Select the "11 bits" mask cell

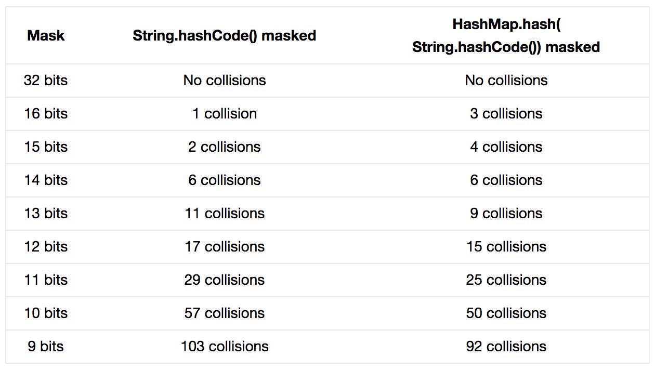pos(46,280)
